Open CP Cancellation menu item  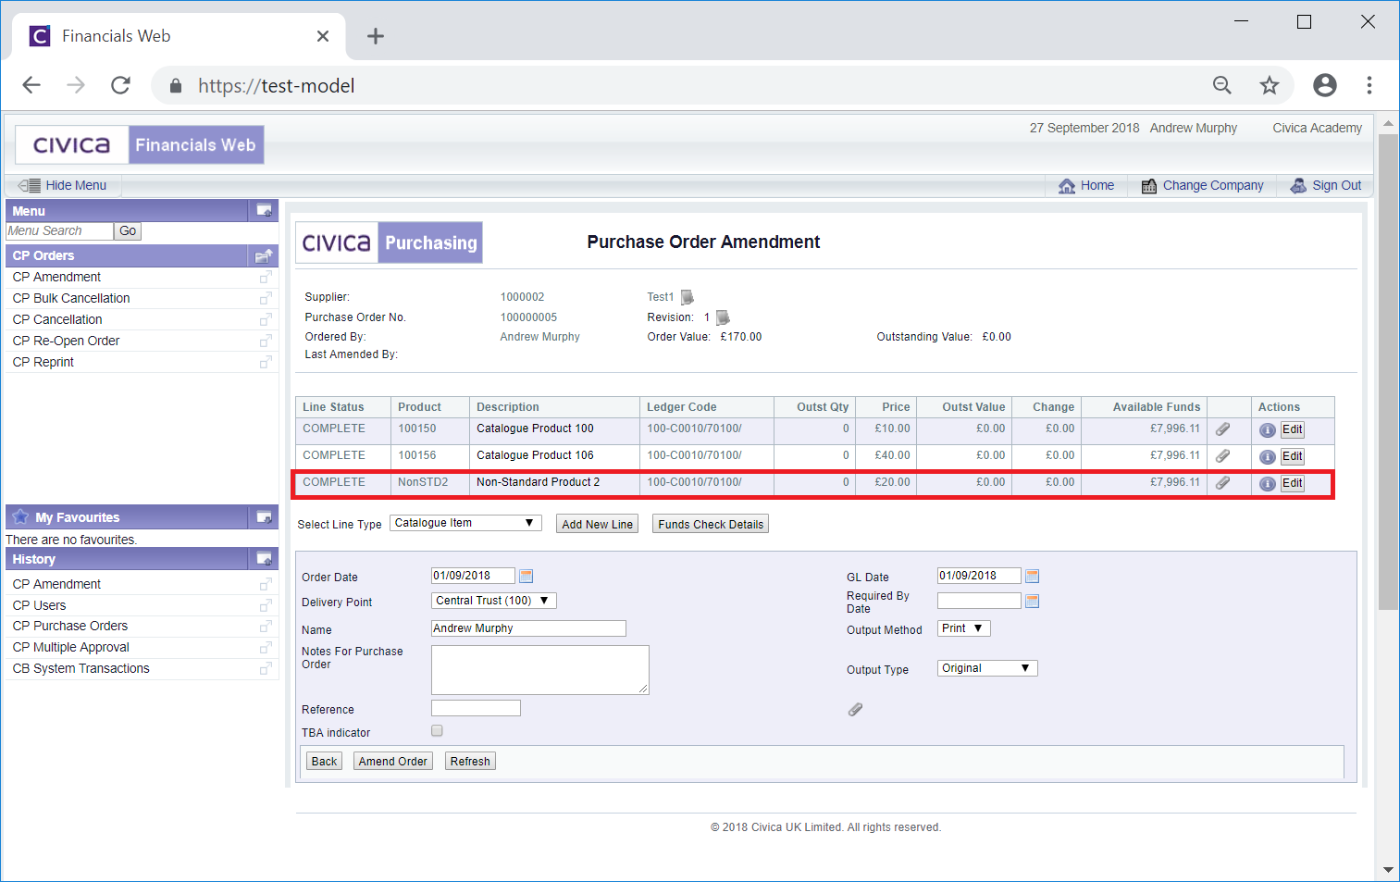(x=57, y=319)
